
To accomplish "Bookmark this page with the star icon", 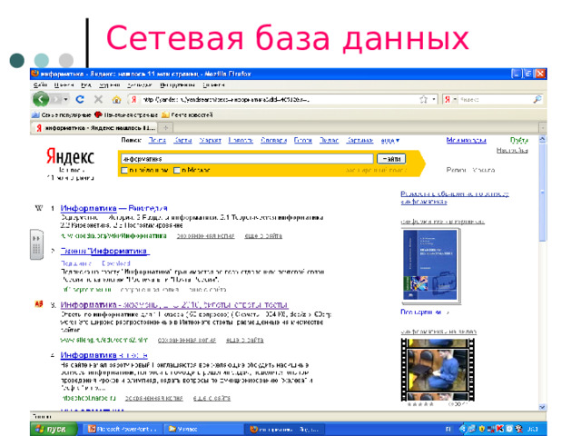I will point(424,99).
